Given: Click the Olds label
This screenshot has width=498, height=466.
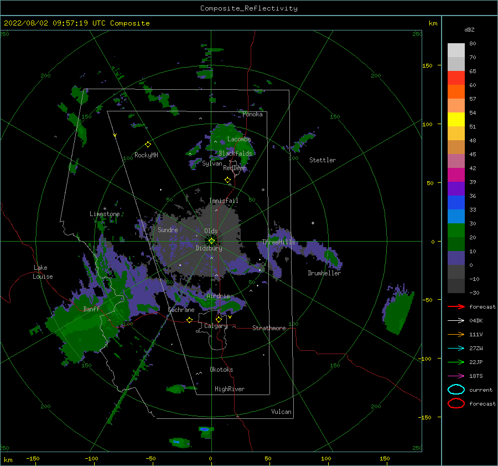Looking at the screenshot, I should tap(211, 231).
